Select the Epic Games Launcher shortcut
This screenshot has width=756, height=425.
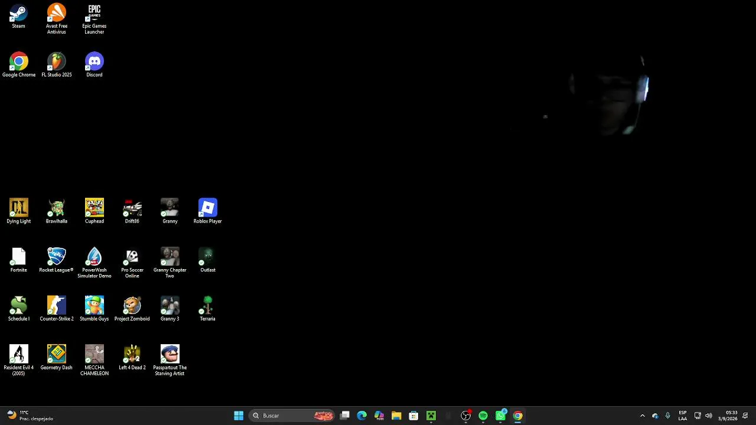(x=94, y=19)
